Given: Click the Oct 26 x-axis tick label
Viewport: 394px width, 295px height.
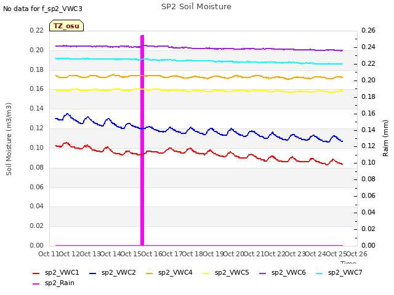Looking at the screenshot, I should (x=356, y=254).
